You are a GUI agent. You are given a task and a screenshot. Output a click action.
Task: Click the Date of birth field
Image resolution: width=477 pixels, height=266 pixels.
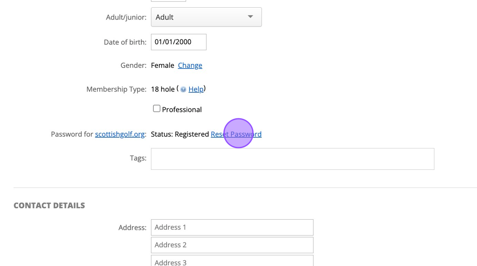178,42
